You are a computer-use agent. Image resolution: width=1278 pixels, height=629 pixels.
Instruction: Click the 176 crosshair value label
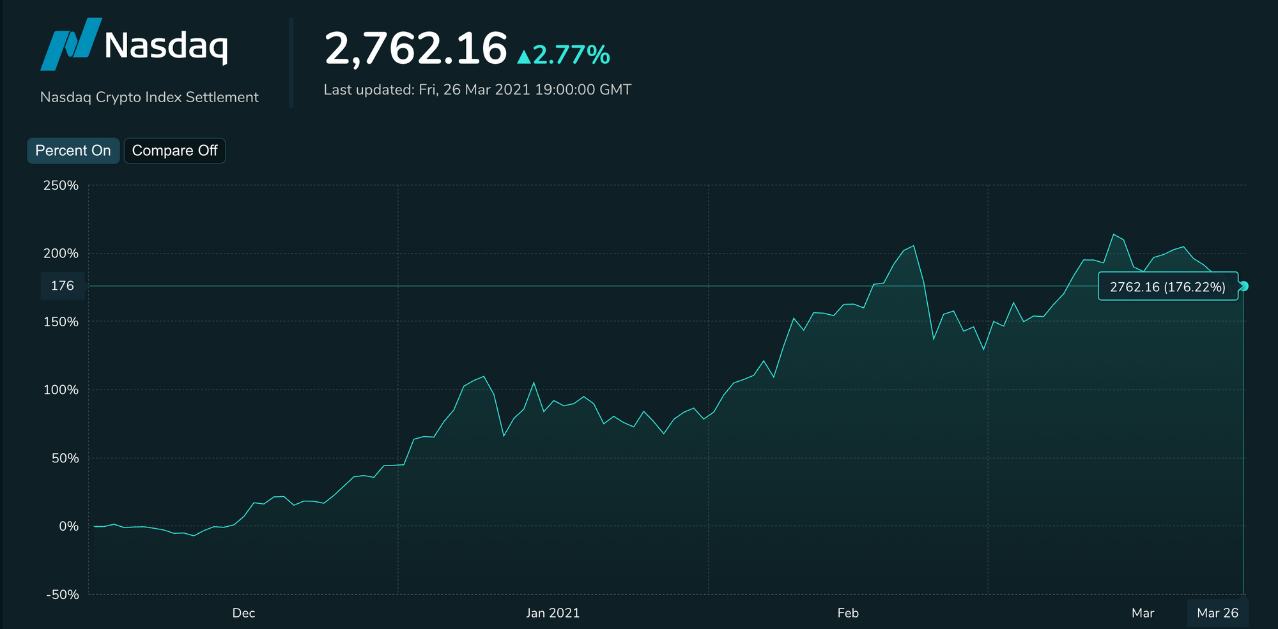click(x=63, y=285)
